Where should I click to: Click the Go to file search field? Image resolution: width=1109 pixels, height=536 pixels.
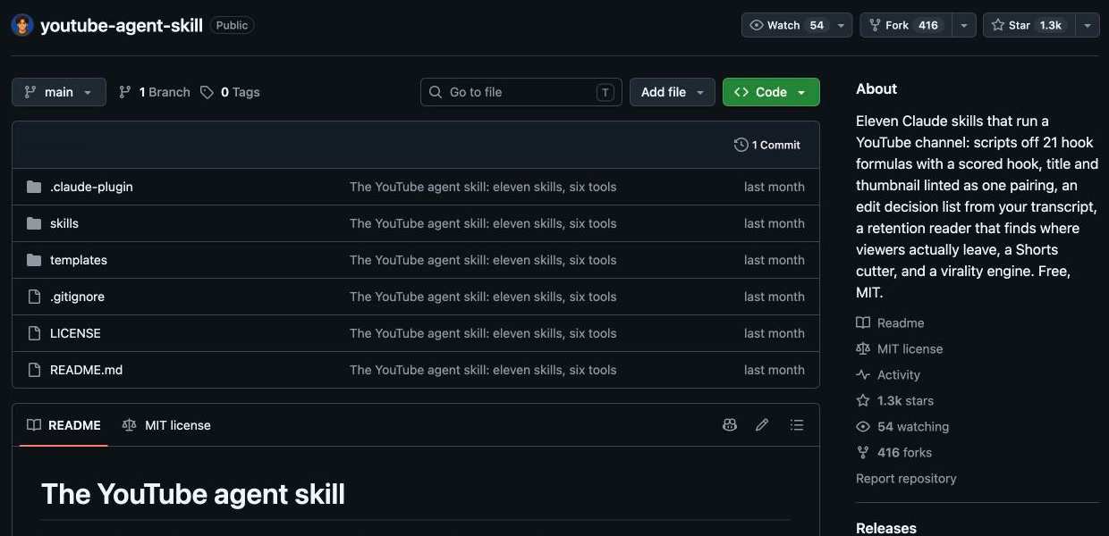pos(521,92)
